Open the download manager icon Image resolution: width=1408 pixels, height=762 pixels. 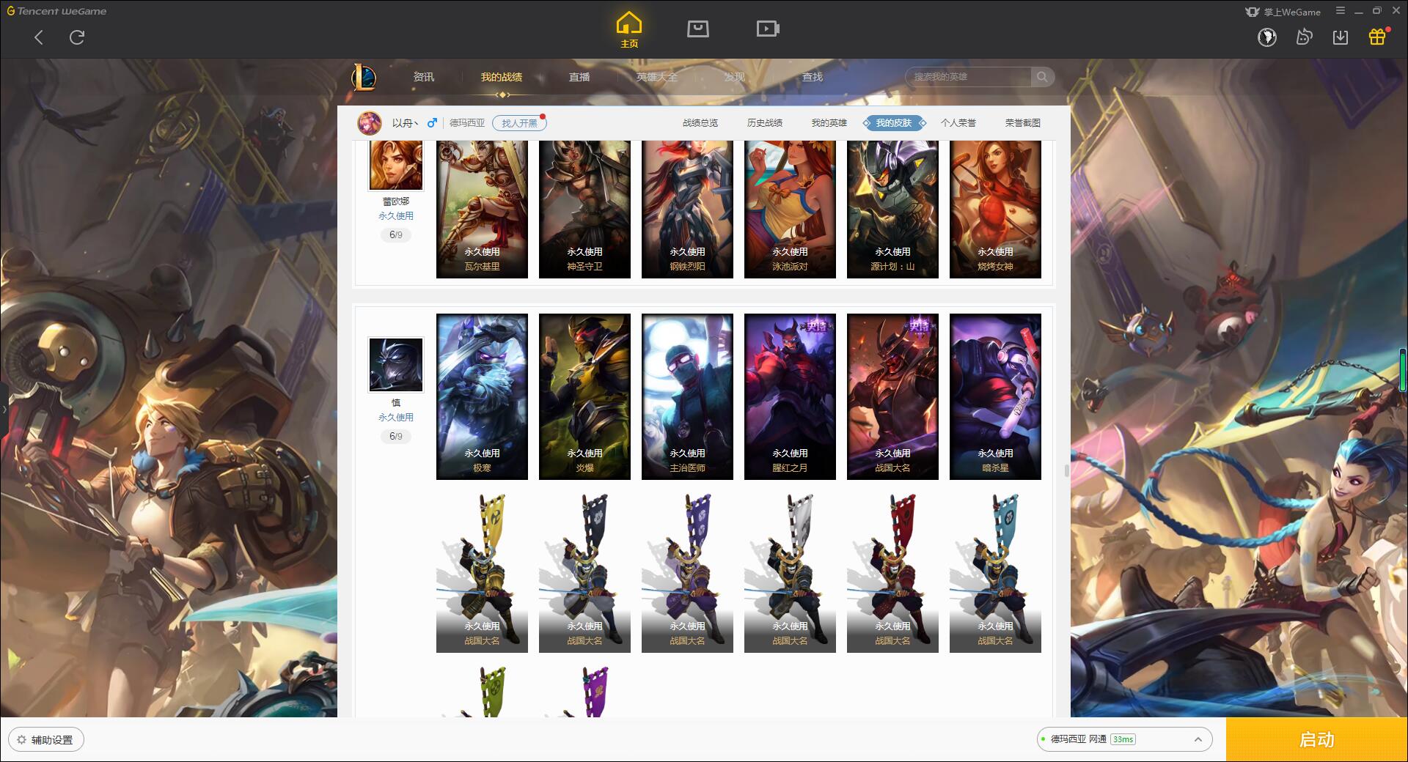pos(1341,37)
